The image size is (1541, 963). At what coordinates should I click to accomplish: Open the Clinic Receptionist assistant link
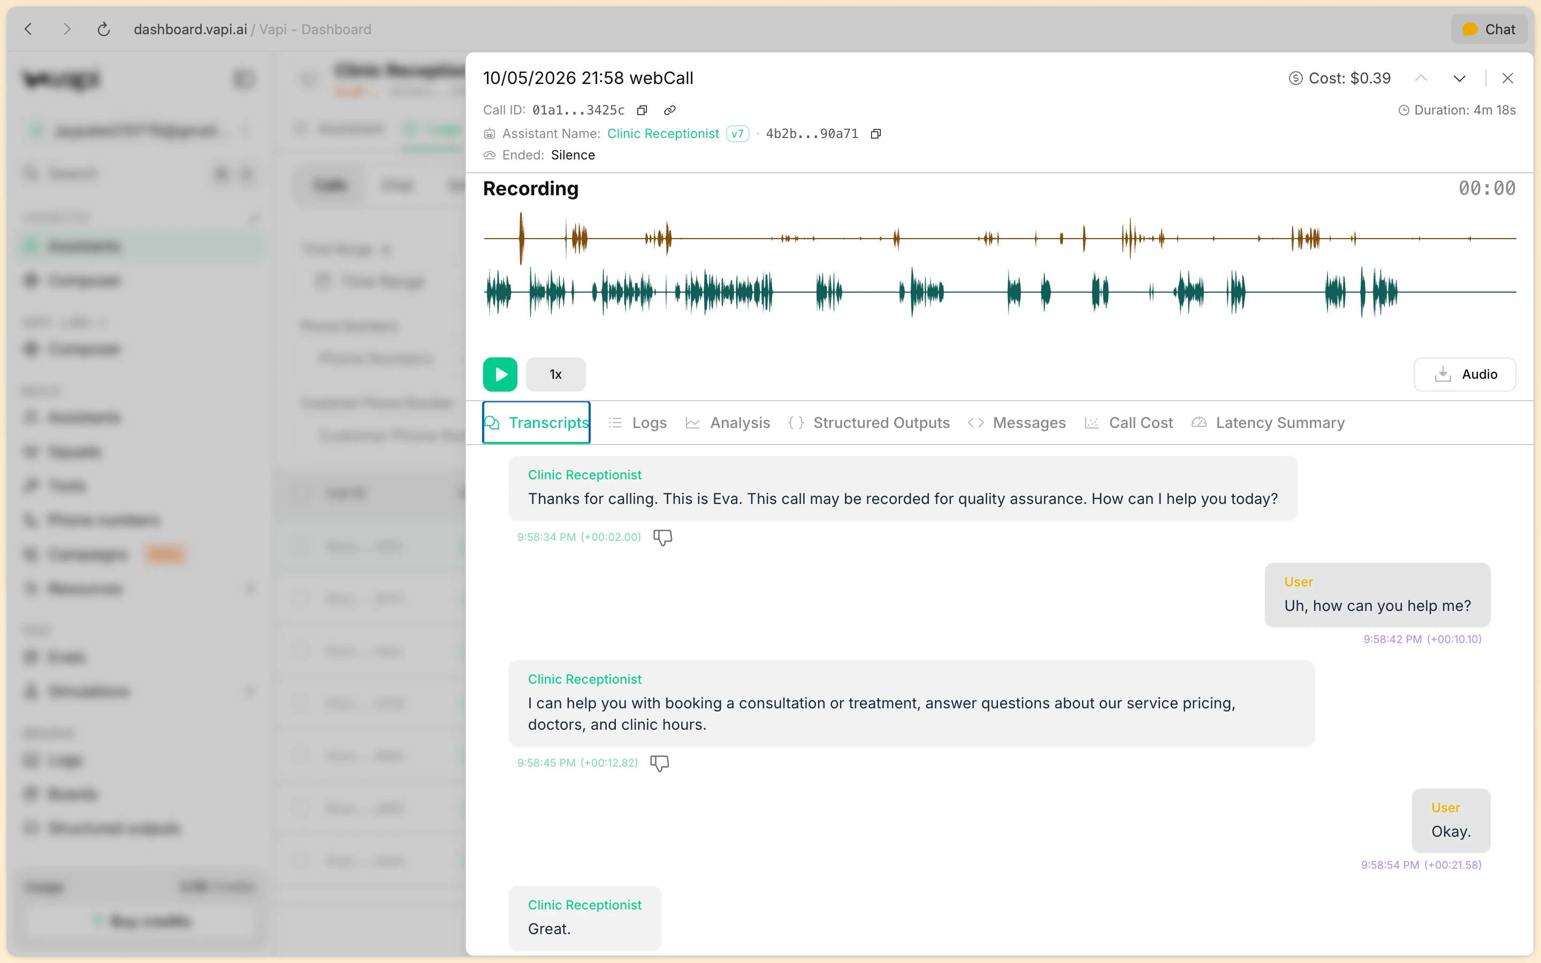pyautogui.click(x=663, y=134)
